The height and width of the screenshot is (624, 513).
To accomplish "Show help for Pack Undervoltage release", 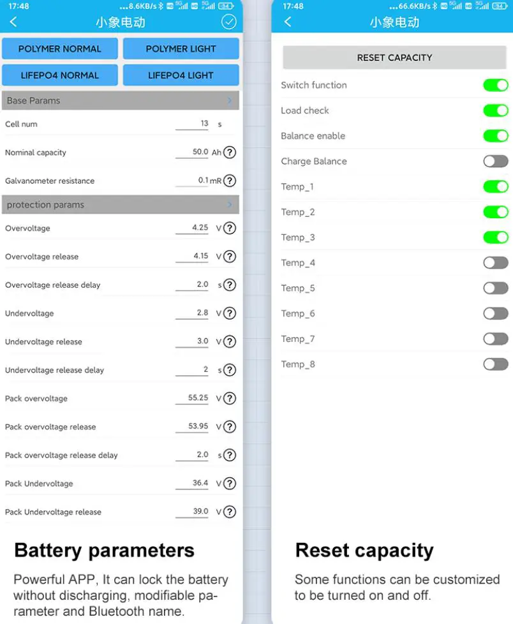I will coord(230,512).
